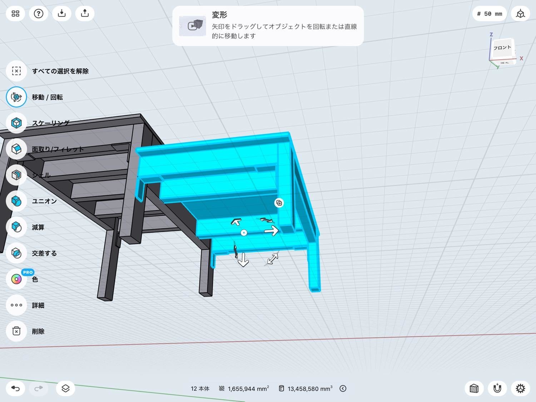The image size is (536, 402).
Task: Click the gizmo center pivot point
Action: pyautogui.click(x=244, y=233)
